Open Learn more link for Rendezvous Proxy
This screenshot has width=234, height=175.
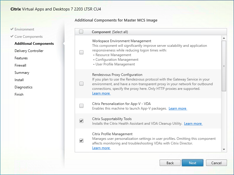coord(101,93)
